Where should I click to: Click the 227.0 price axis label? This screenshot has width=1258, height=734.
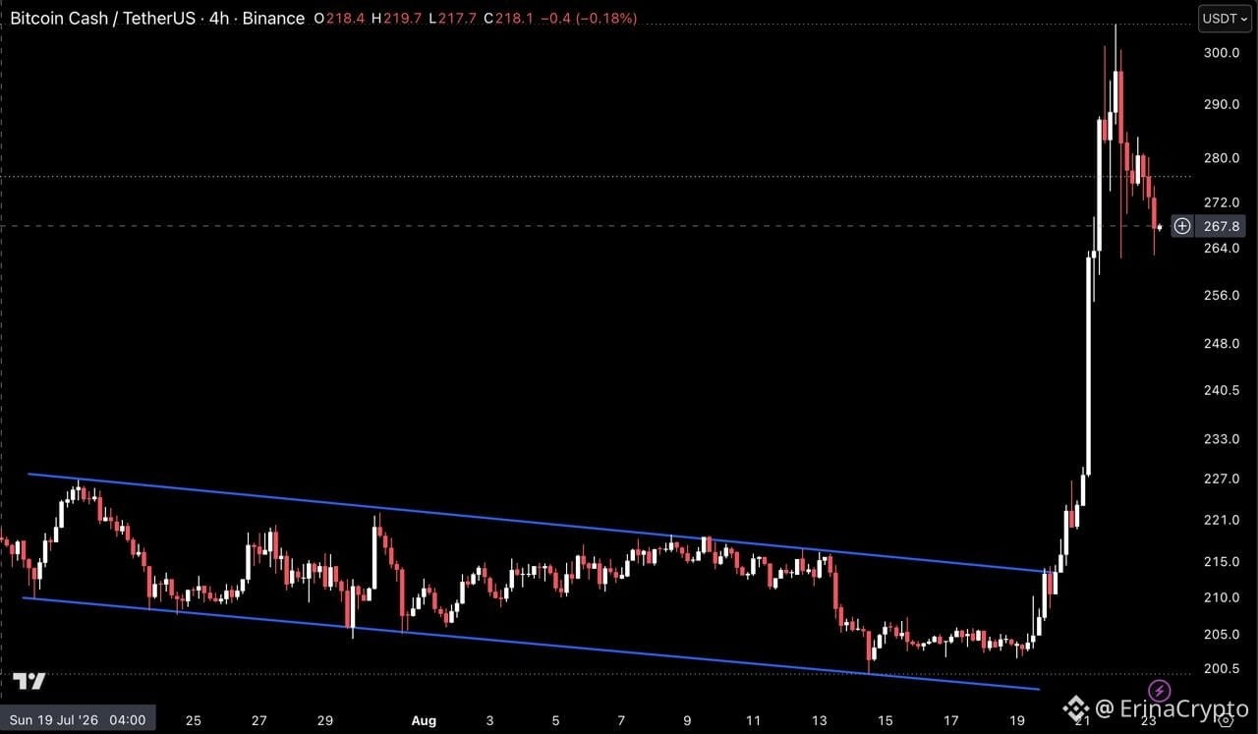(1222, 479)
